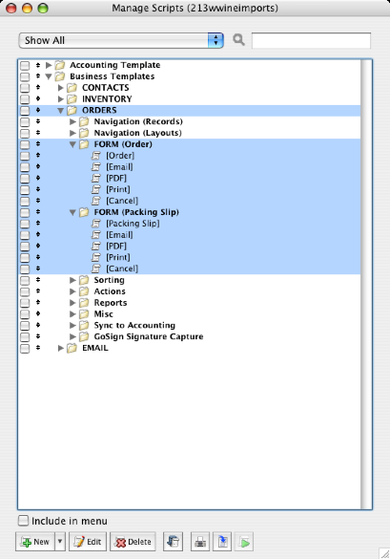The width and height of the screenshot is (390, 559).
Task: Click the import script icon button
Action: 222,542
